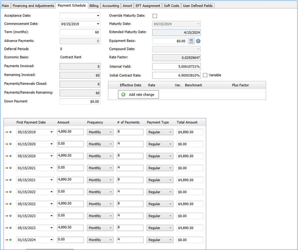
Task: Check the Override Maturity Date box
Action: click(x=155, y=16)
